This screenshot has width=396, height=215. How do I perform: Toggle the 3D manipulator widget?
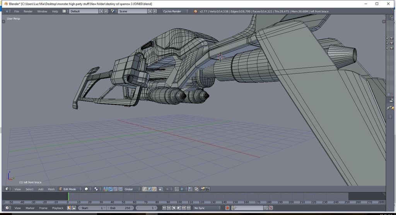[x=106, y=189]
